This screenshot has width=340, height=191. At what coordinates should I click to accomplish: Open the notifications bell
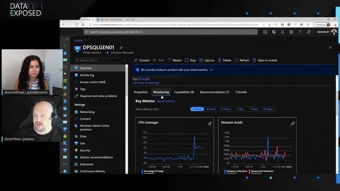click(x=283, y=32)
